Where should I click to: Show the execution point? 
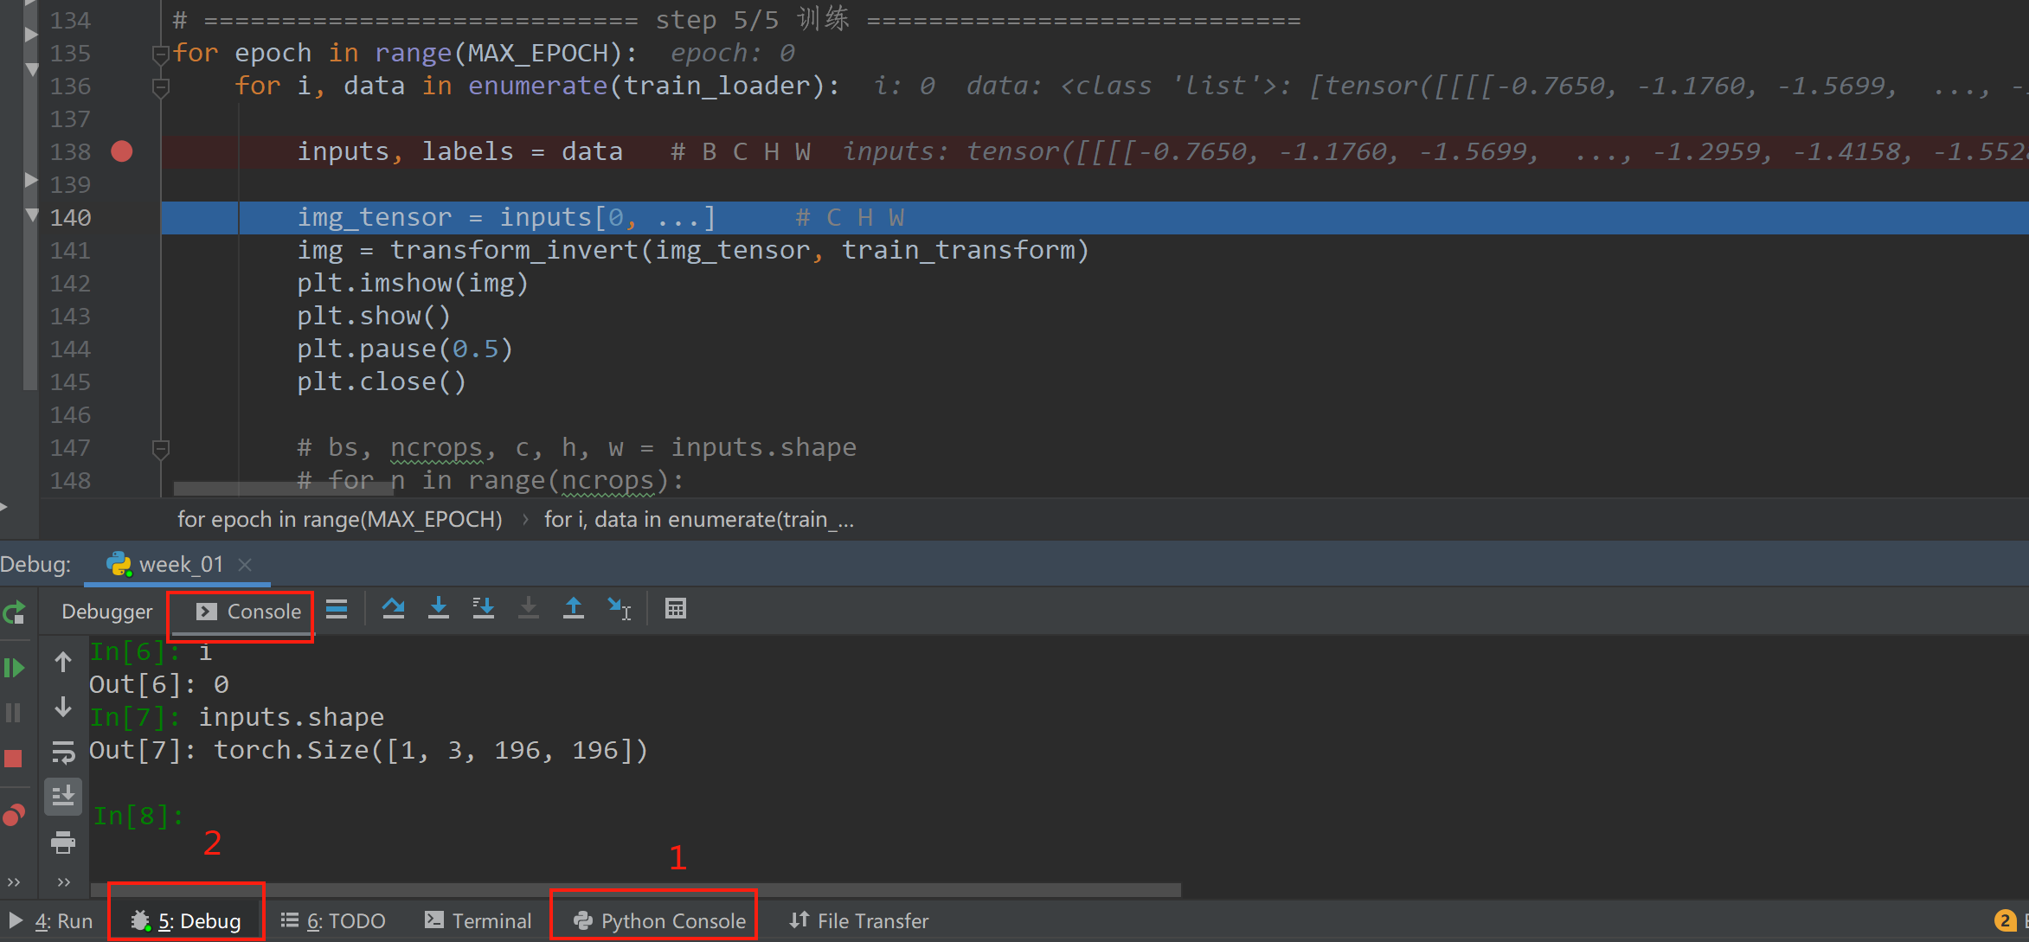[337, 610]
